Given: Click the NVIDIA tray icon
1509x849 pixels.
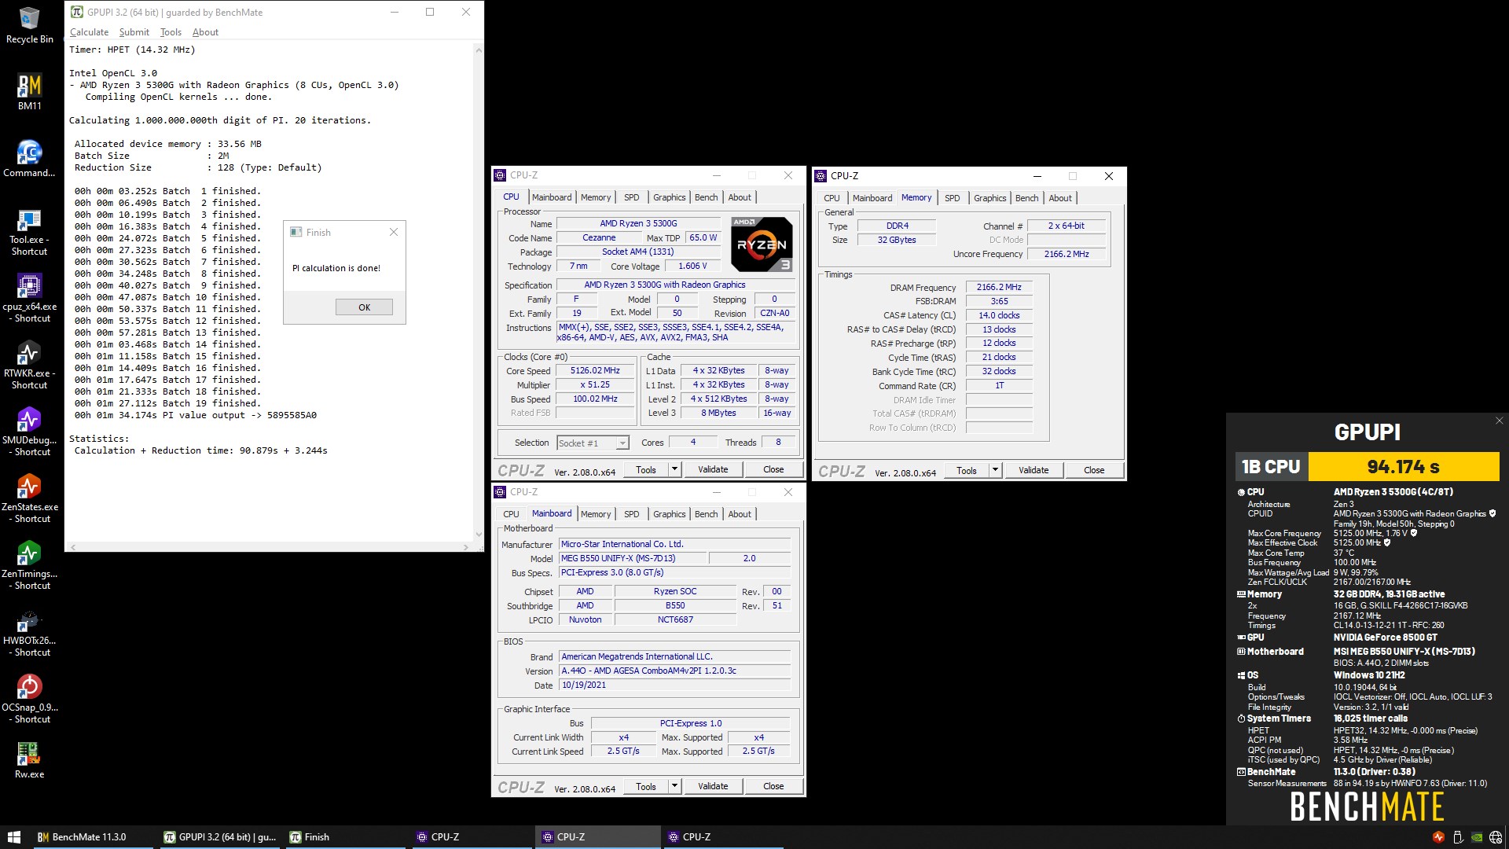Looking at the screenshot, I should (x=1476, y=837).
